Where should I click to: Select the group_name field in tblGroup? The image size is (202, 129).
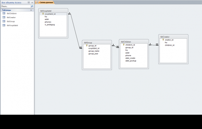(x=94, y=51)
